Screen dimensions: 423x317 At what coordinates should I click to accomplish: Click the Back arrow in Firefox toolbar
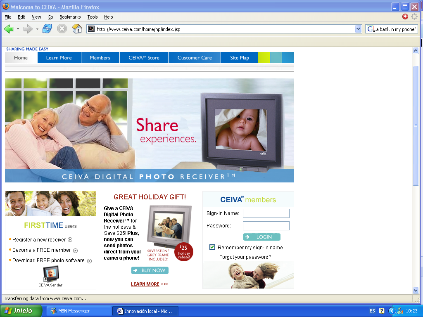9,29
